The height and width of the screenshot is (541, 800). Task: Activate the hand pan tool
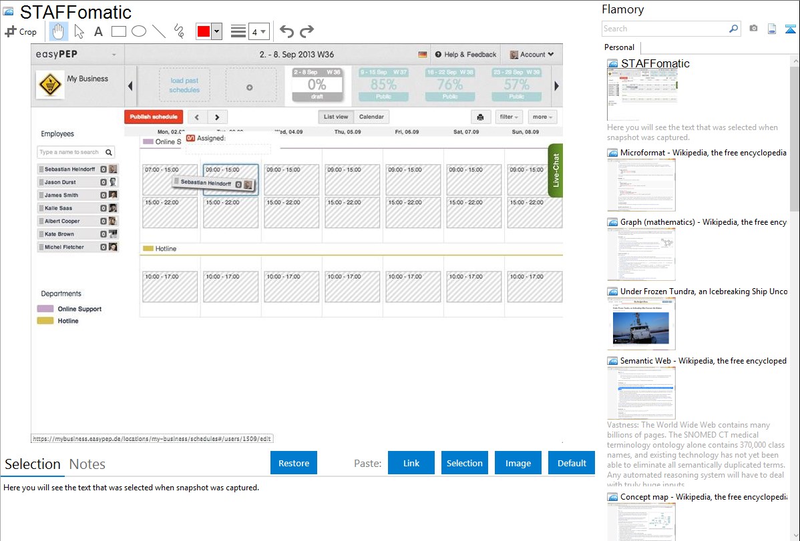[x=58, y=31]
